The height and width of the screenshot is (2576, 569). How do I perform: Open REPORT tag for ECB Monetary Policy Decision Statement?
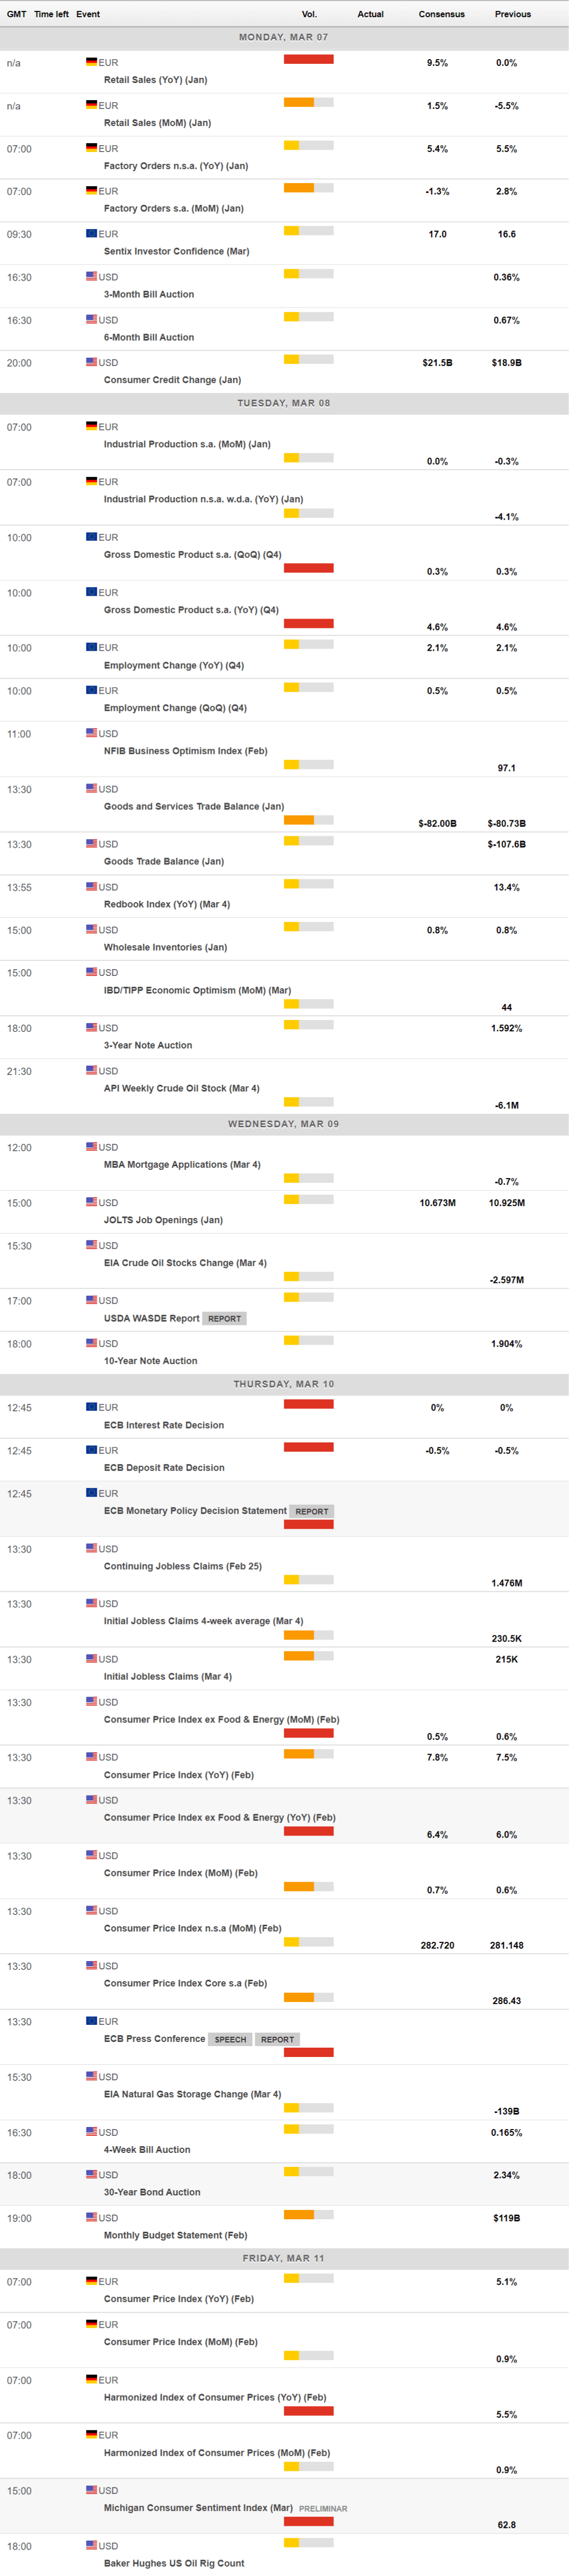[312, 1511]
